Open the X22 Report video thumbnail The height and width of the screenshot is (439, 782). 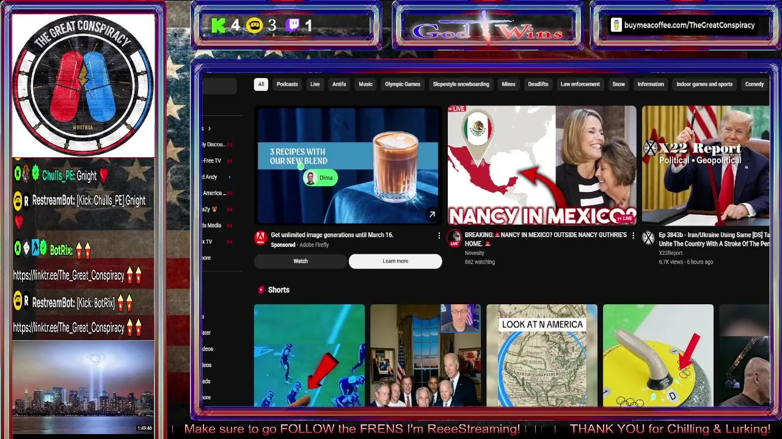(x=706, y=165)
